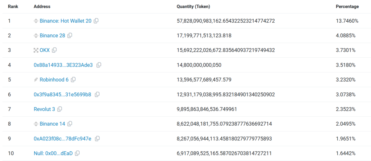Copy the Null: 0x00...dEaD address
371x161 pixels.
[77, 153]
